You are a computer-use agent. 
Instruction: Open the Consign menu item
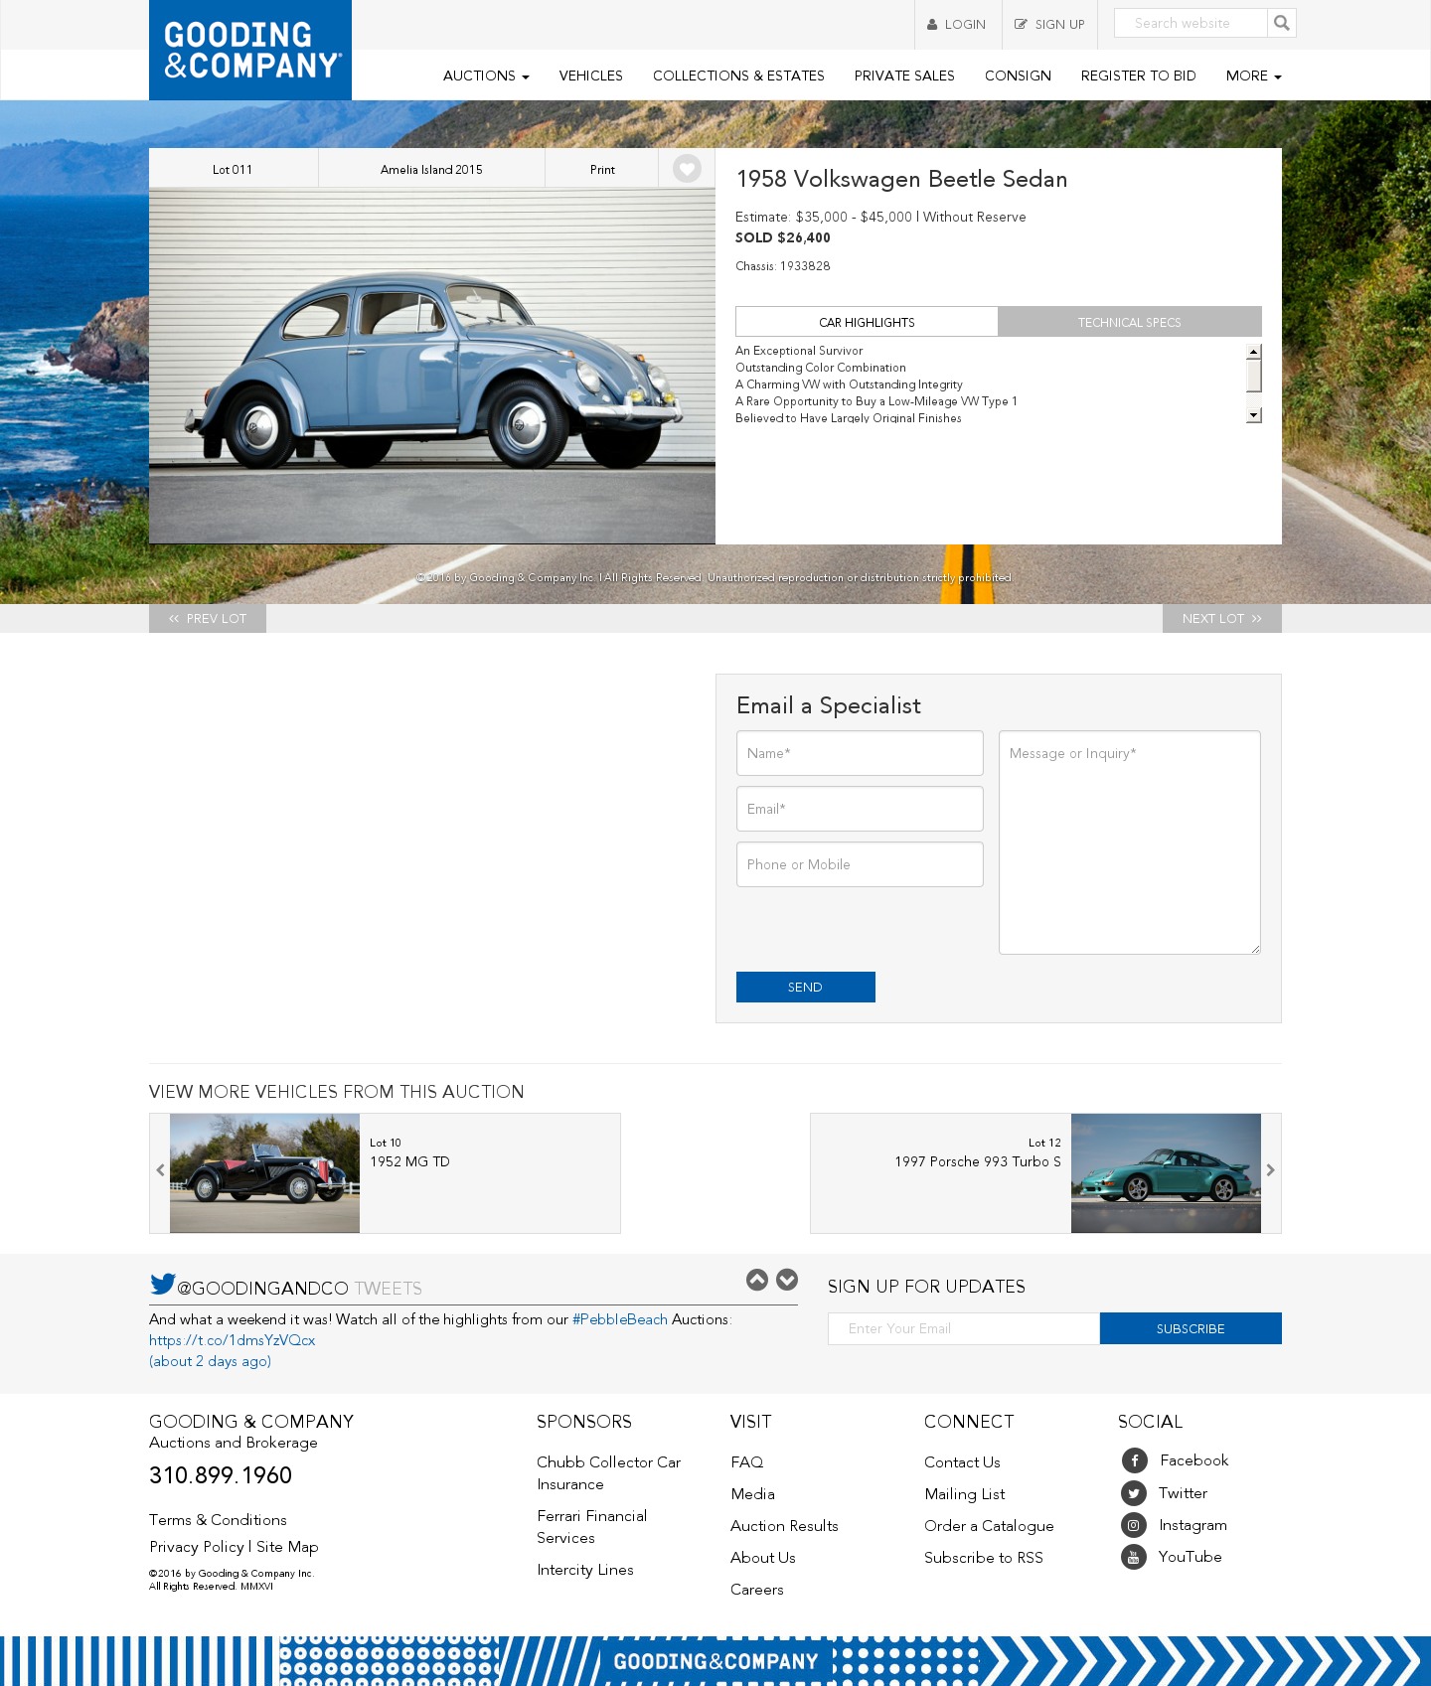pyautogui.click(x=1018, y=76)
